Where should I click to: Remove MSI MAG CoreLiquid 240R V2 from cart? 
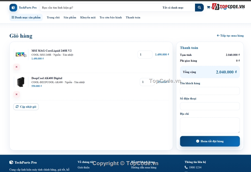tap(16, 67)
